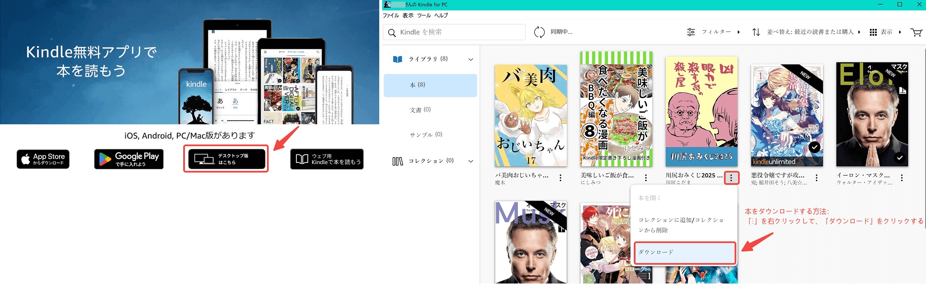Collapse the ライブラリ (8) section chevron
Image resolution: width=926 pixels, height=284 pixels.
(471, 60)
